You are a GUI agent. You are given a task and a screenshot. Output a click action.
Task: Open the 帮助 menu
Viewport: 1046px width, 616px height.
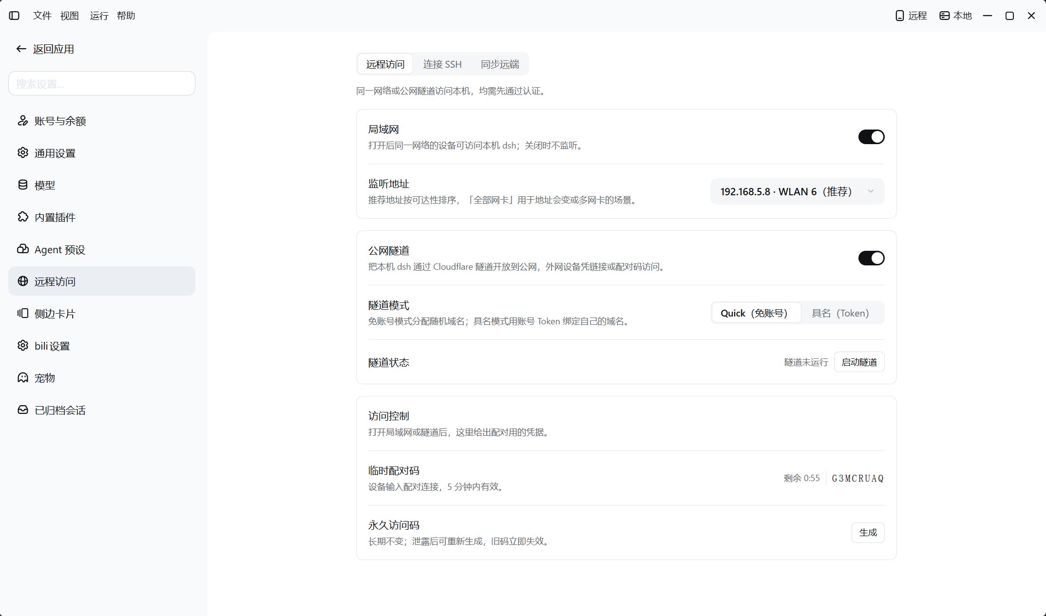(x=126, y=16)
